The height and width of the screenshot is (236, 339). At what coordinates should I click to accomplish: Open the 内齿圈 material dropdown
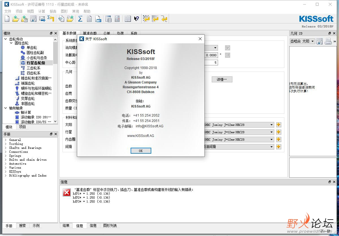pyautogui.click(x=271, y=140)
